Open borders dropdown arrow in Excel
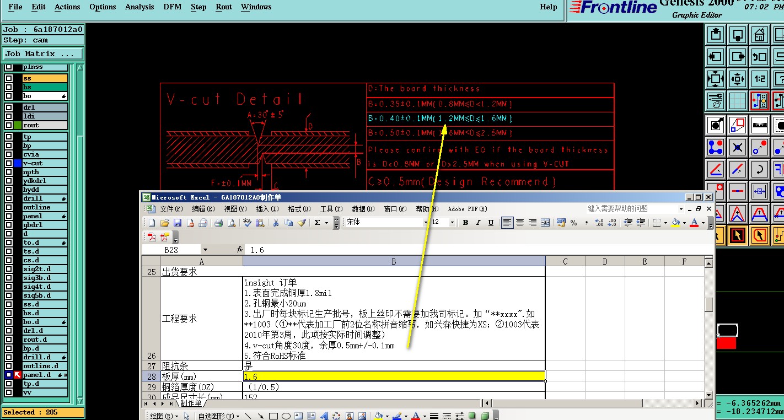Image resolution: width=784 pixels, height=420 pixels. tap(665, 223)
